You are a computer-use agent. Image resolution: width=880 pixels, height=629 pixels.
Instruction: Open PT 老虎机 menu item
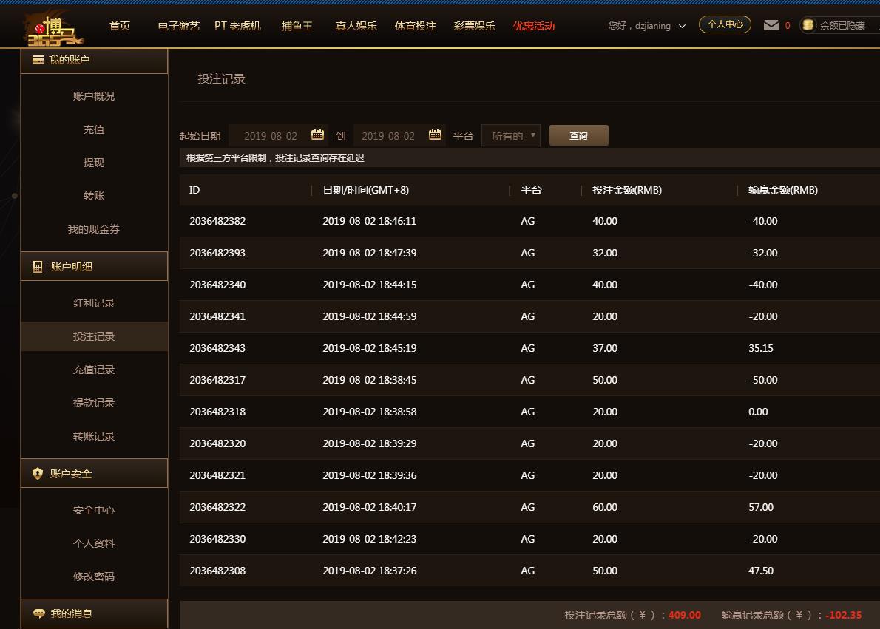point(237,26)
